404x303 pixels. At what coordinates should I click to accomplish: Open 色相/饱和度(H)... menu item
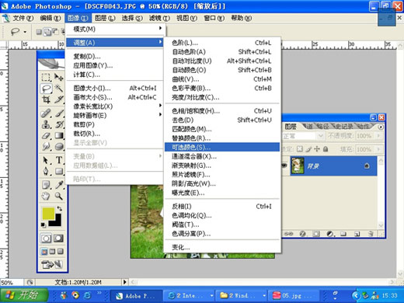point(222,111)
